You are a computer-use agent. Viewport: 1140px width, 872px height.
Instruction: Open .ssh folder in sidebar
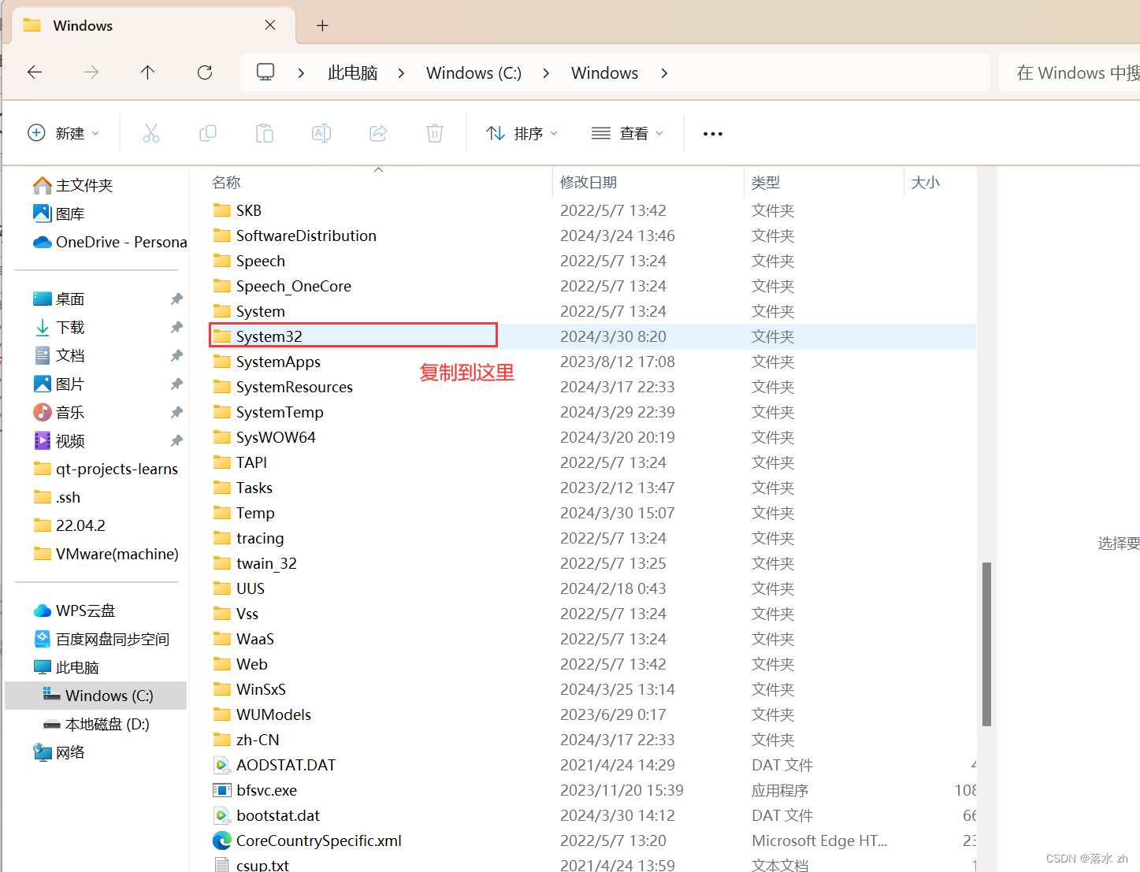coord(57,497)
